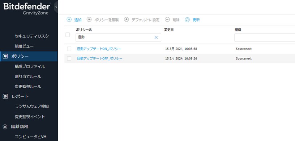Image resolution: width=295 pixels, height=141 pixels.
Task: Click the 更新 button label
Action: 196,20
